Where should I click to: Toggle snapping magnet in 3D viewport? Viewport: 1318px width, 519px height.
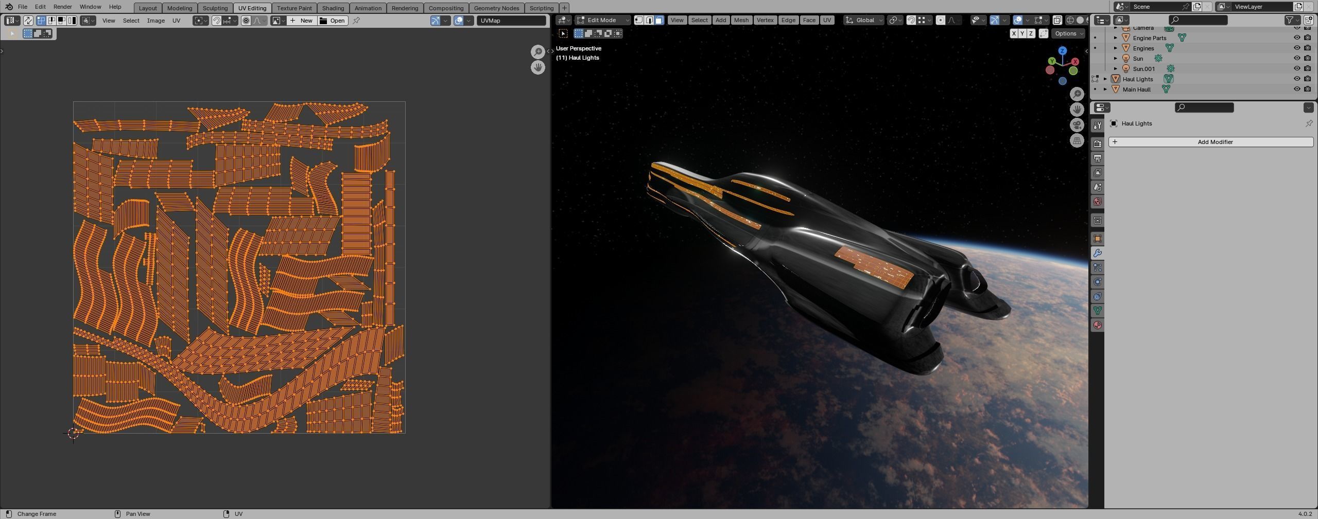[911, 20]
